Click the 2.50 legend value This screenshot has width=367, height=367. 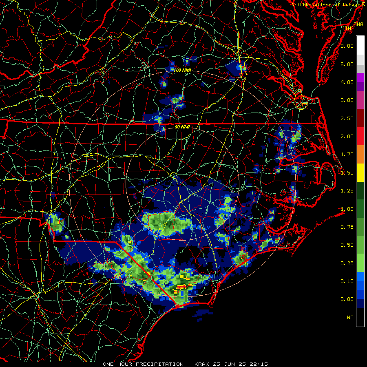[x=347, y=118]
